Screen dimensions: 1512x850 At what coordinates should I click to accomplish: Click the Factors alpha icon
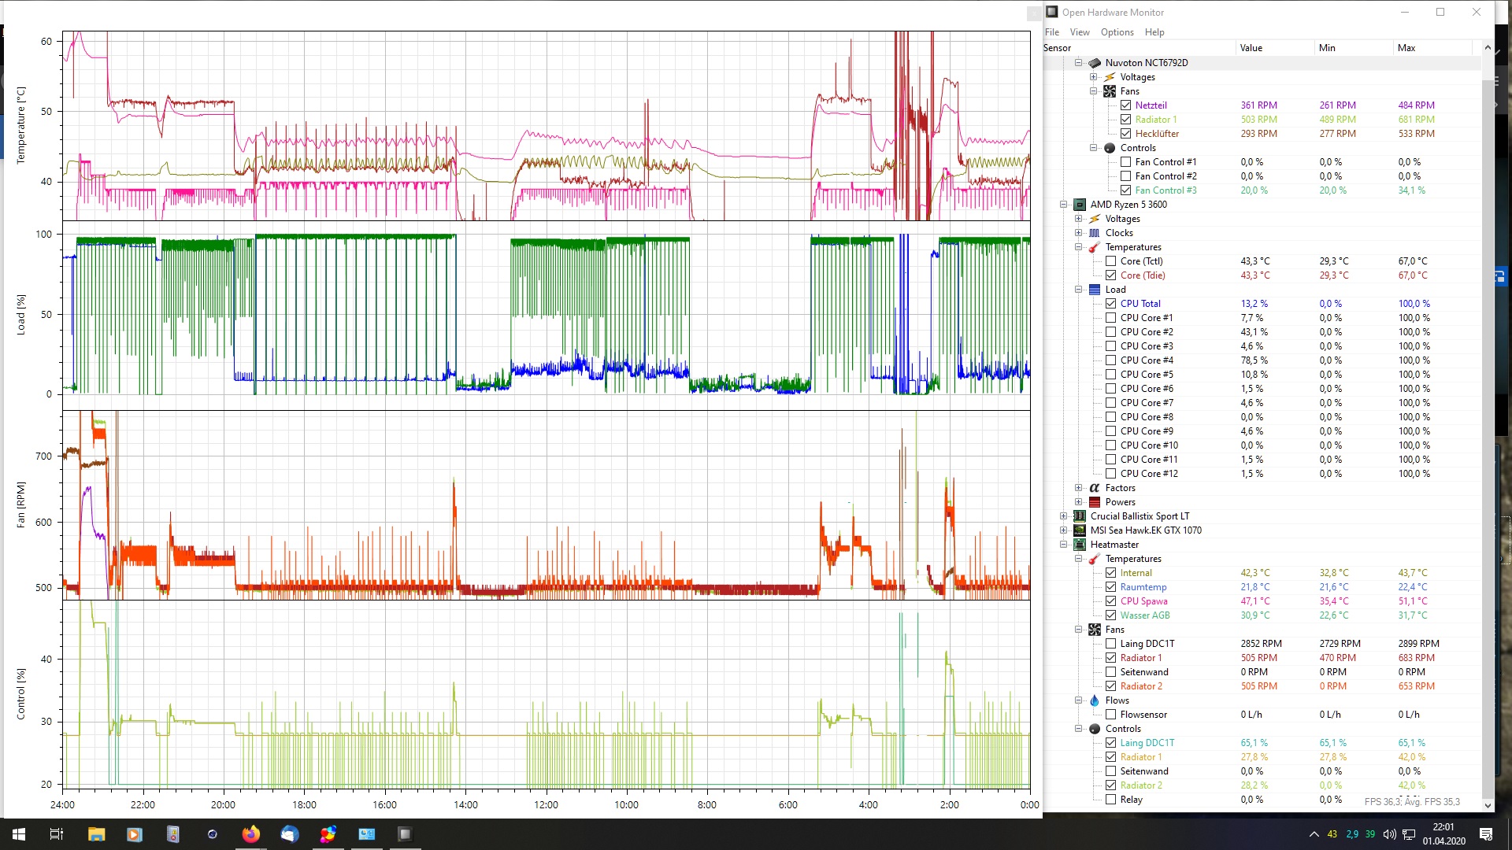point(1095,488)
